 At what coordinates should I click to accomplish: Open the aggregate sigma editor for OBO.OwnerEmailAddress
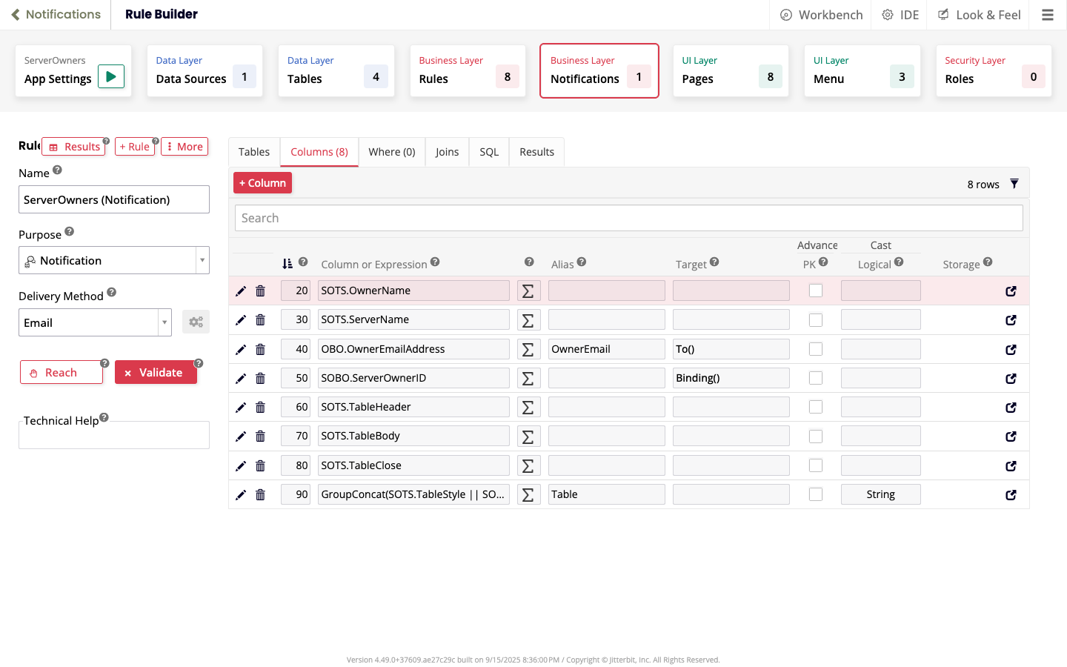(528, 348)
